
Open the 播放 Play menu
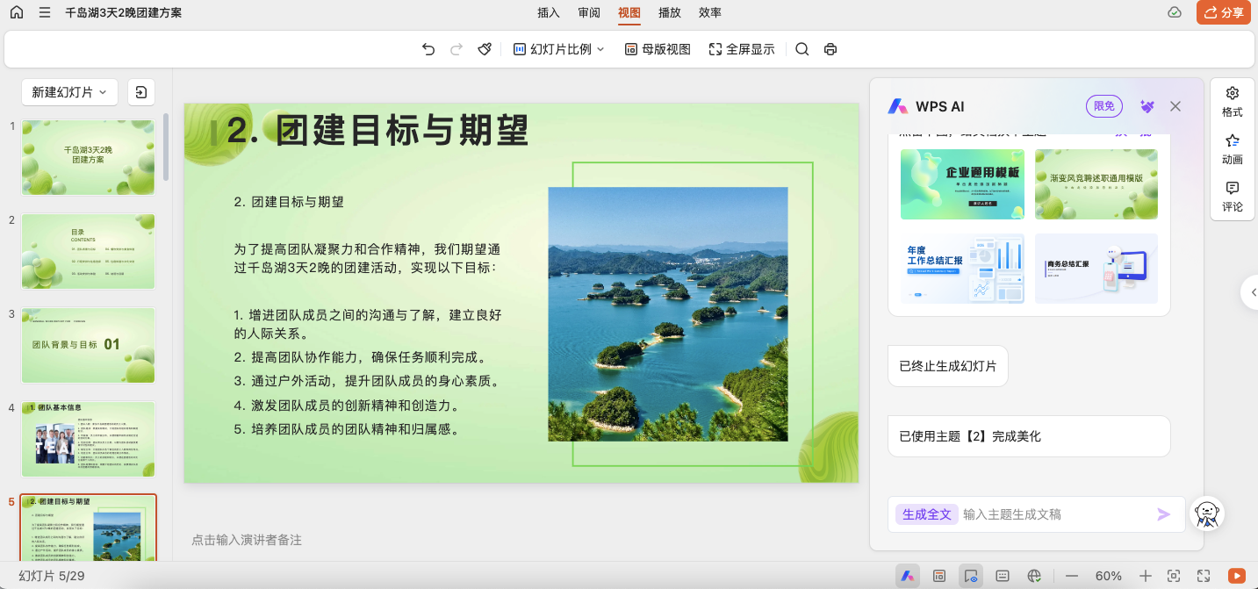(671, 12)
